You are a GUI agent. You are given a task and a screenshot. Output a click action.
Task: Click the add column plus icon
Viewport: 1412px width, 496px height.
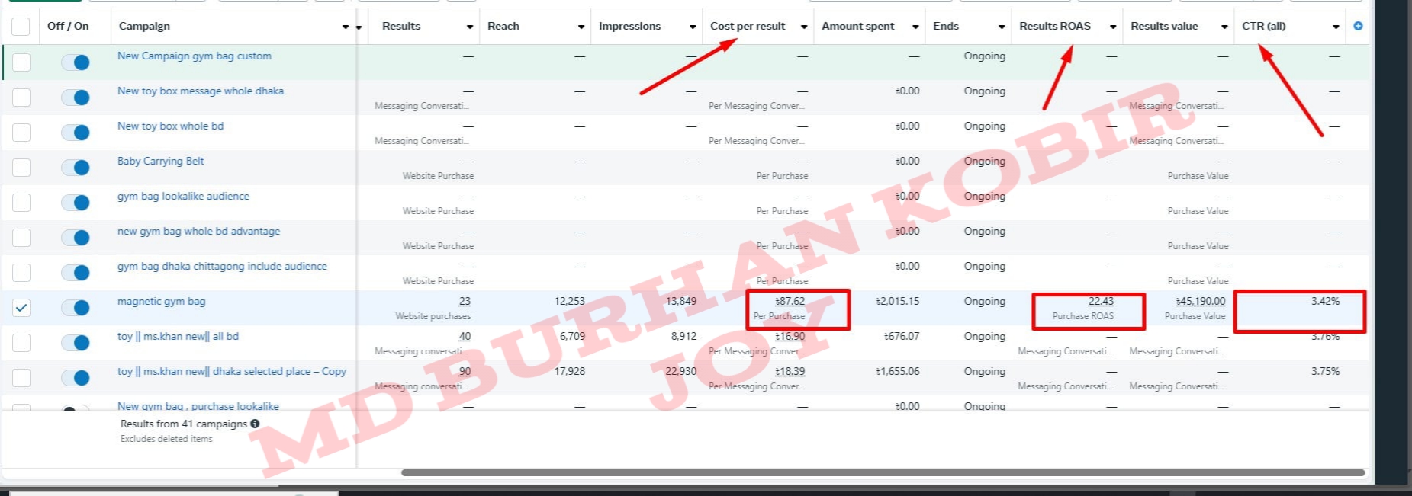(1358, 26)
